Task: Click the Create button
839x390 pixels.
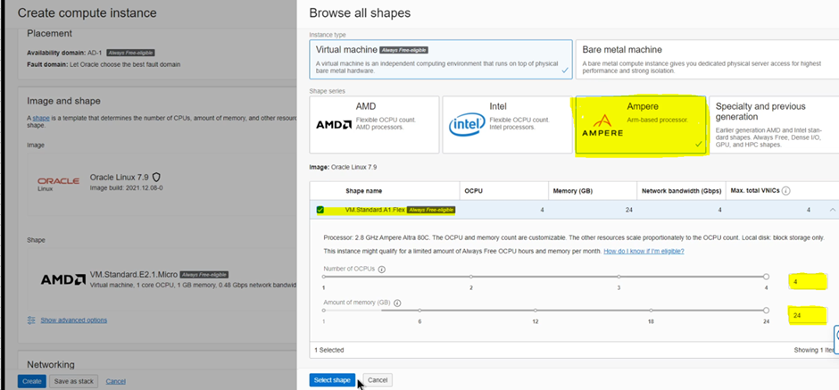Action: 31,381
